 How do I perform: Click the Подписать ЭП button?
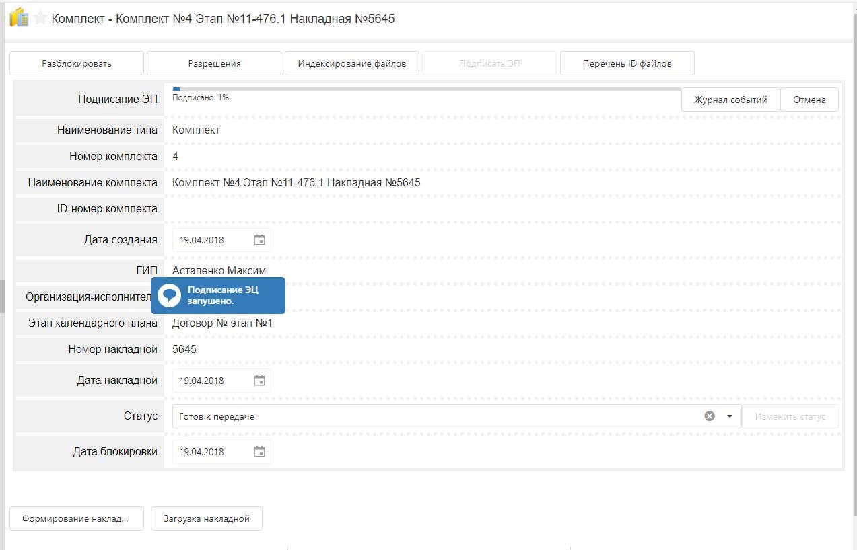tap(489, 63)
